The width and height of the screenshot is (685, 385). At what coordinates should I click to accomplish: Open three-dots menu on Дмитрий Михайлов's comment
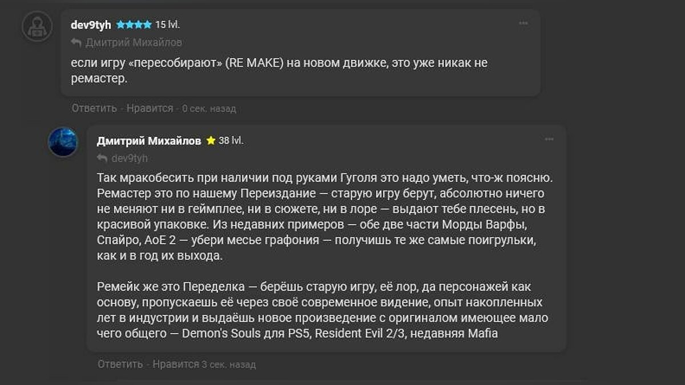pos(549,139)
